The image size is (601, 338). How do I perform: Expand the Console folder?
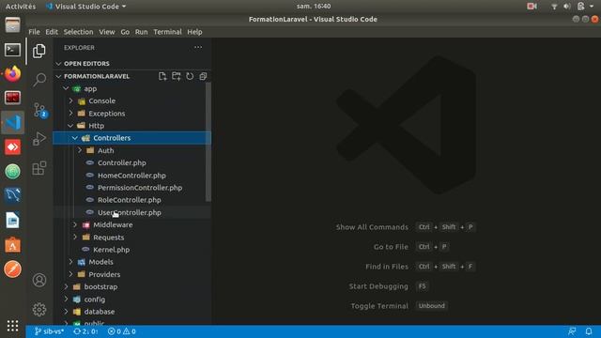71,100
